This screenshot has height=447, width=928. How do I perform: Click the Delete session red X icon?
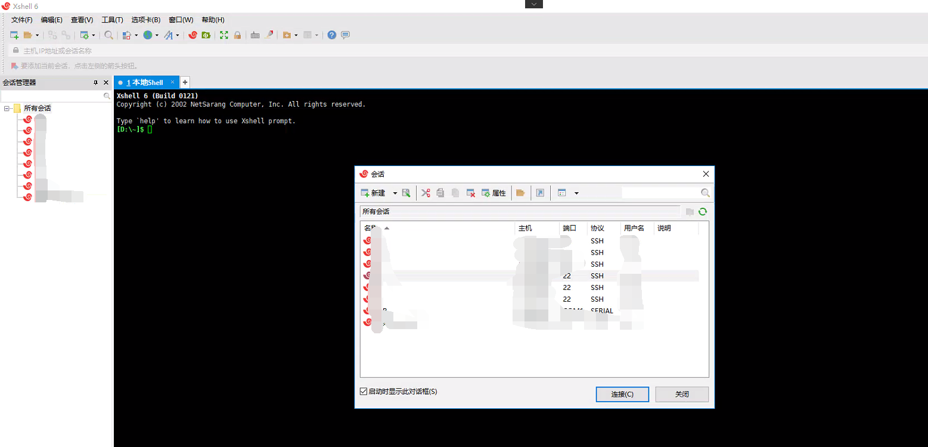pyautogui.click(x=471, y=193)
